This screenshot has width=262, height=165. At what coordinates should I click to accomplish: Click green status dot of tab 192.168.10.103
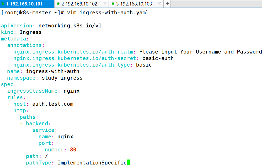click(113, 4)
